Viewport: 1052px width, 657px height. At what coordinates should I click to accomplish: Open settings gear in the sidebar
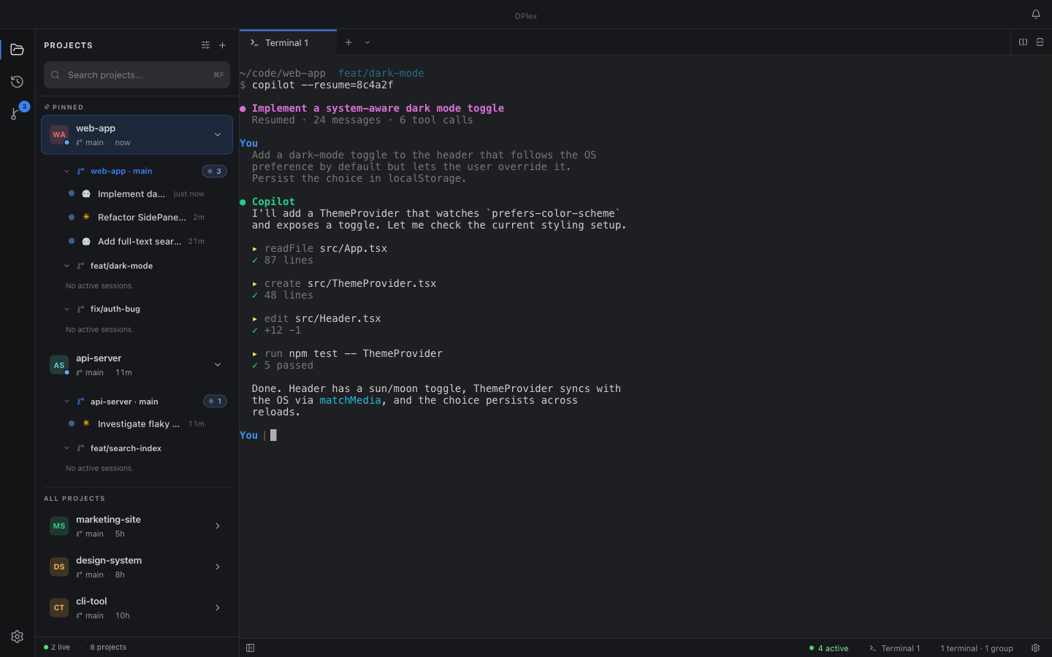coord(17,637)
